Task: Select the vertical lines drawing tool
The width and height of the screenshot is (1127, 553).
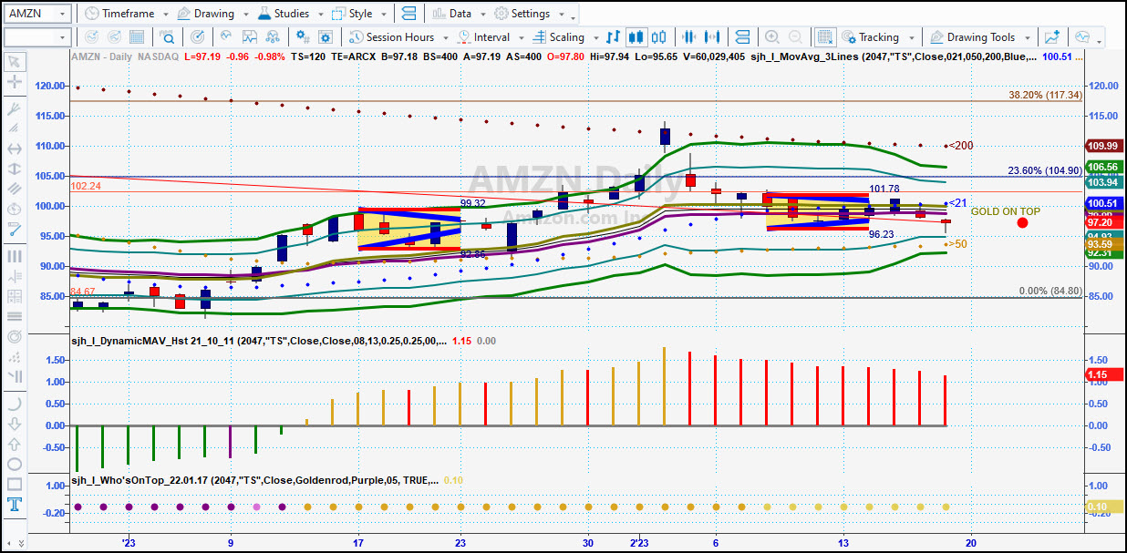Action: [x=15, y=256]
